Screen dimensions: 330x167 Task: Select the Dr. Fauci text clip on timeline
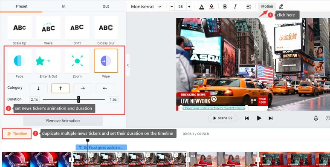coord(101,147)
